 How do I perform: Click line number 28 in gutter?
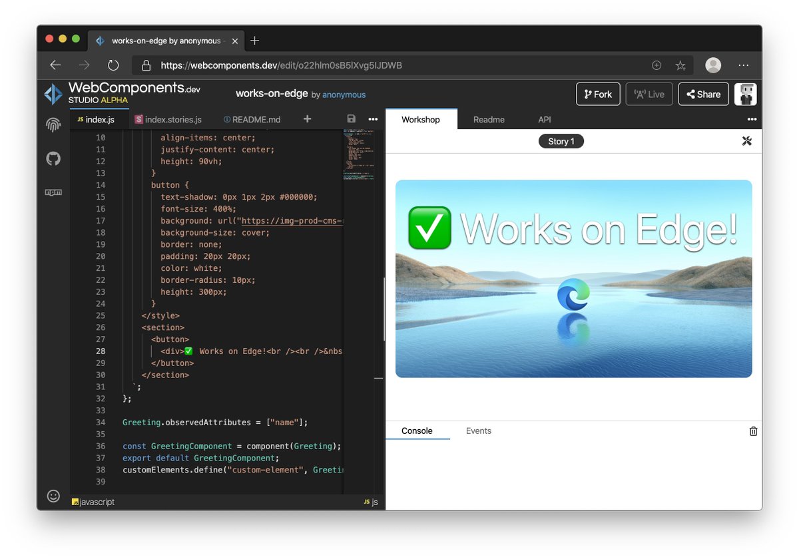coord(100,351)
